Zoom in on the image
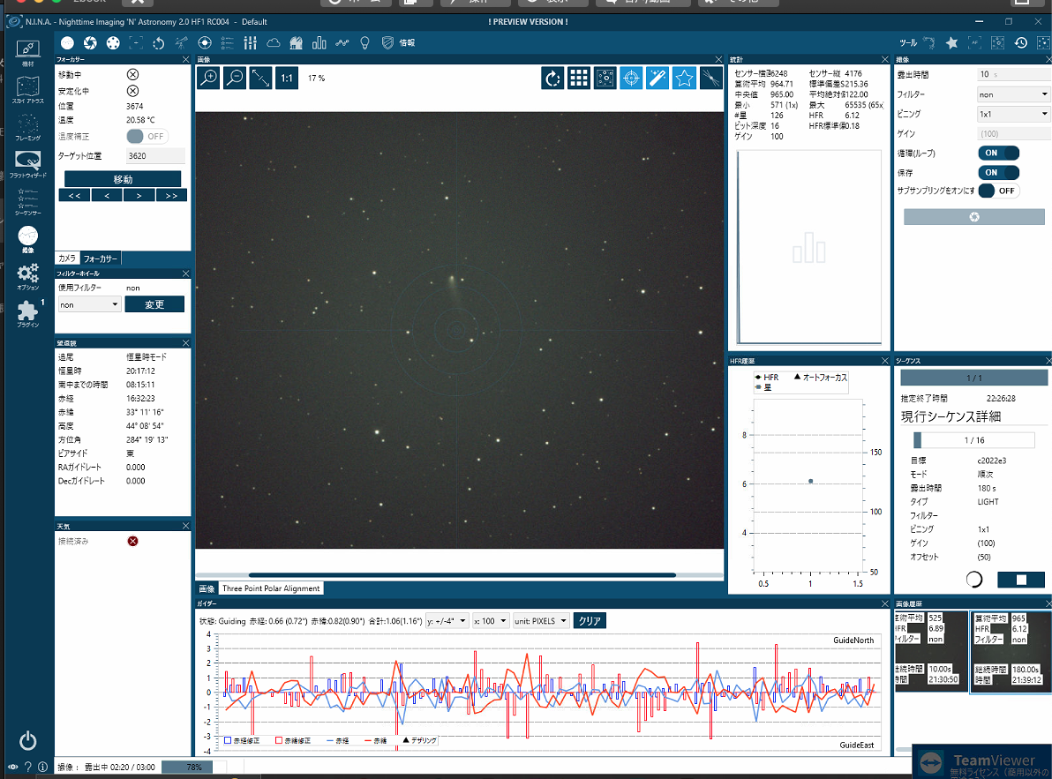Image resolution: width=1052 pixels, height=779 pixels. coord(208,78)
